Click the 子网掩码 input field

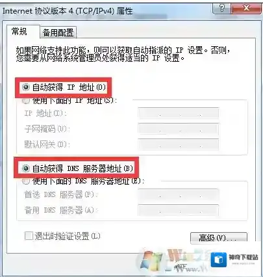179,129
